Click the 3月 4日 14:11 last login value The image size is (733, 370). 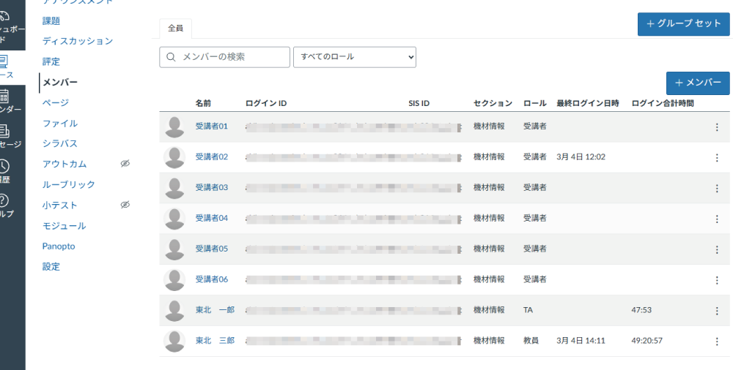tap(581, 341)
